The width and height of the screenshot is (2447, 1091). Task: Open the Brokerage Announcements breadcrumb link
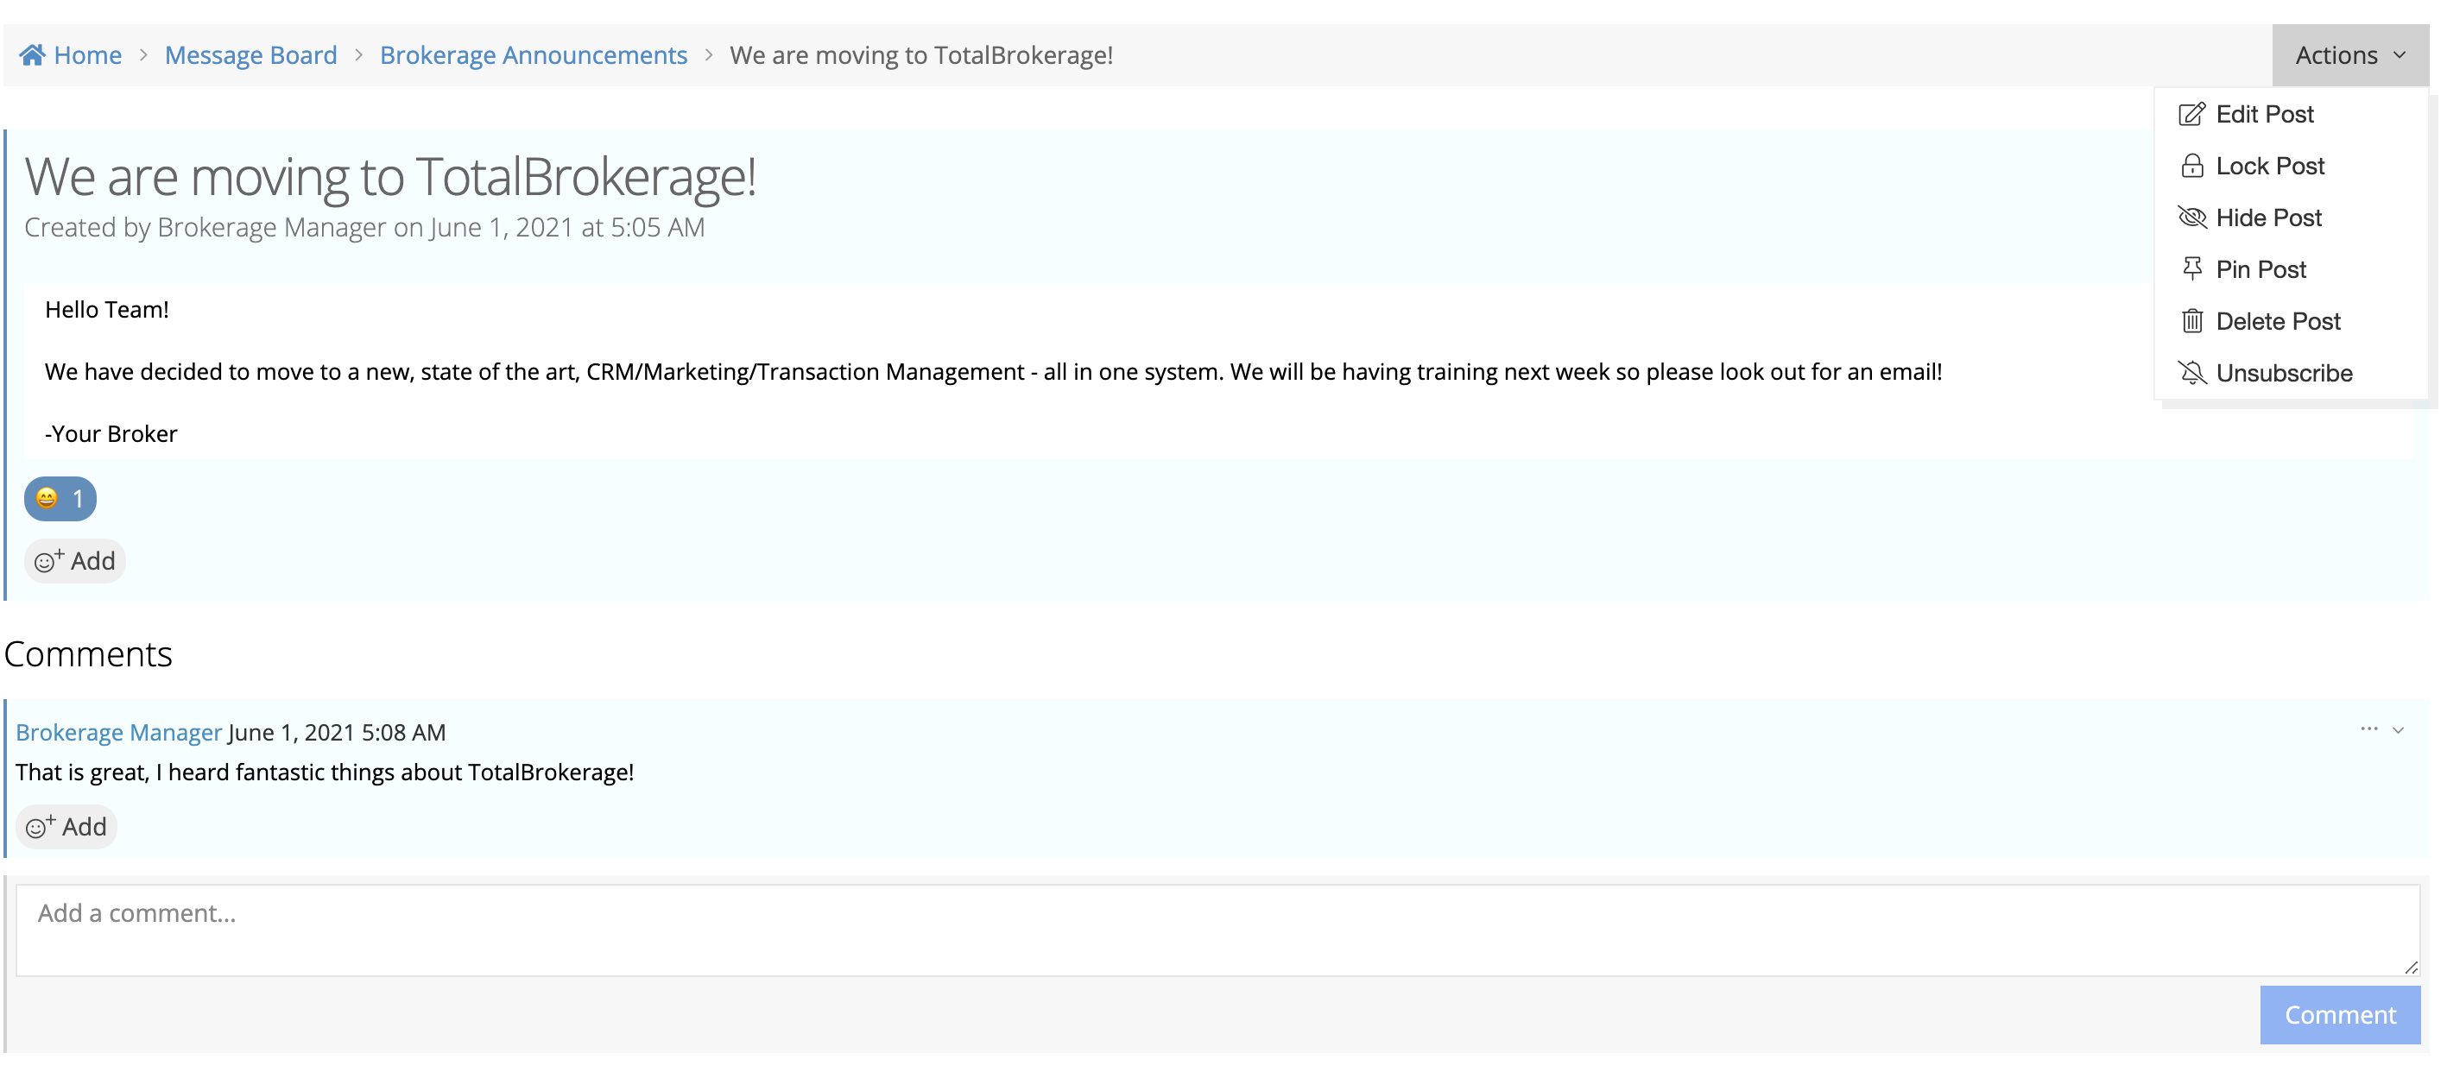pyautogui.click(x=533, y=55)
